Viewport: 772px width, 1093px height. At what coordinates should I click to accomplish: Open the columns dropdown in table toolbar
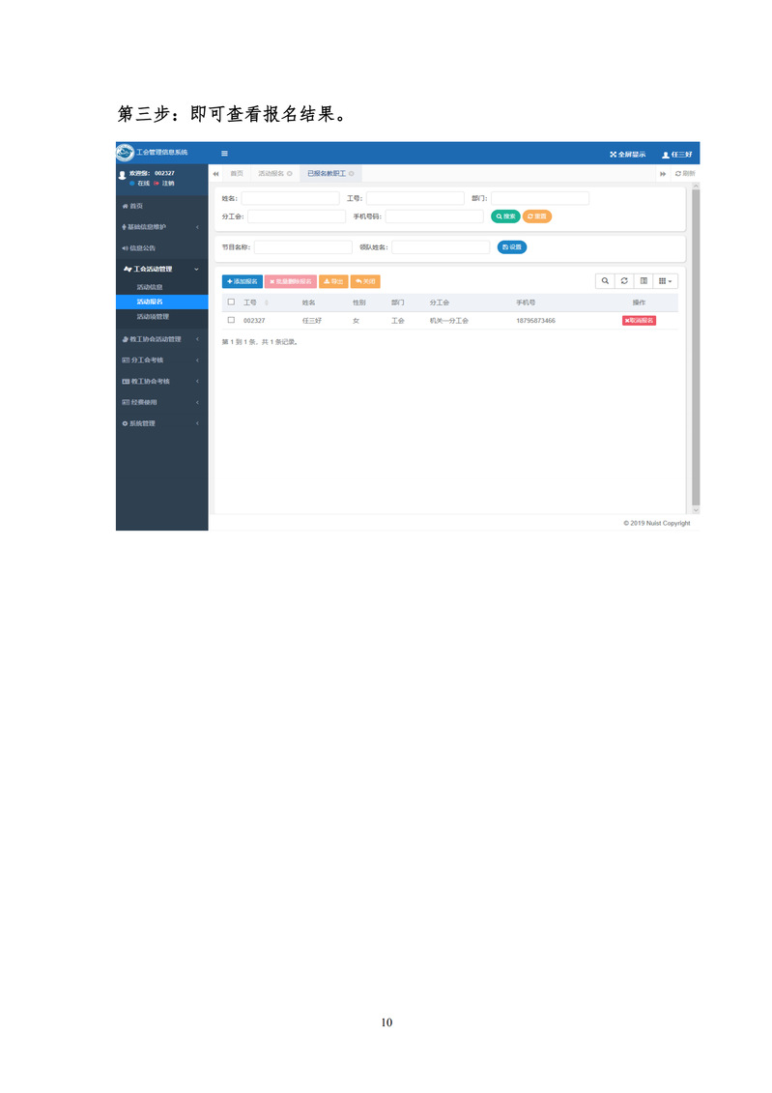[x=666, y=281]
